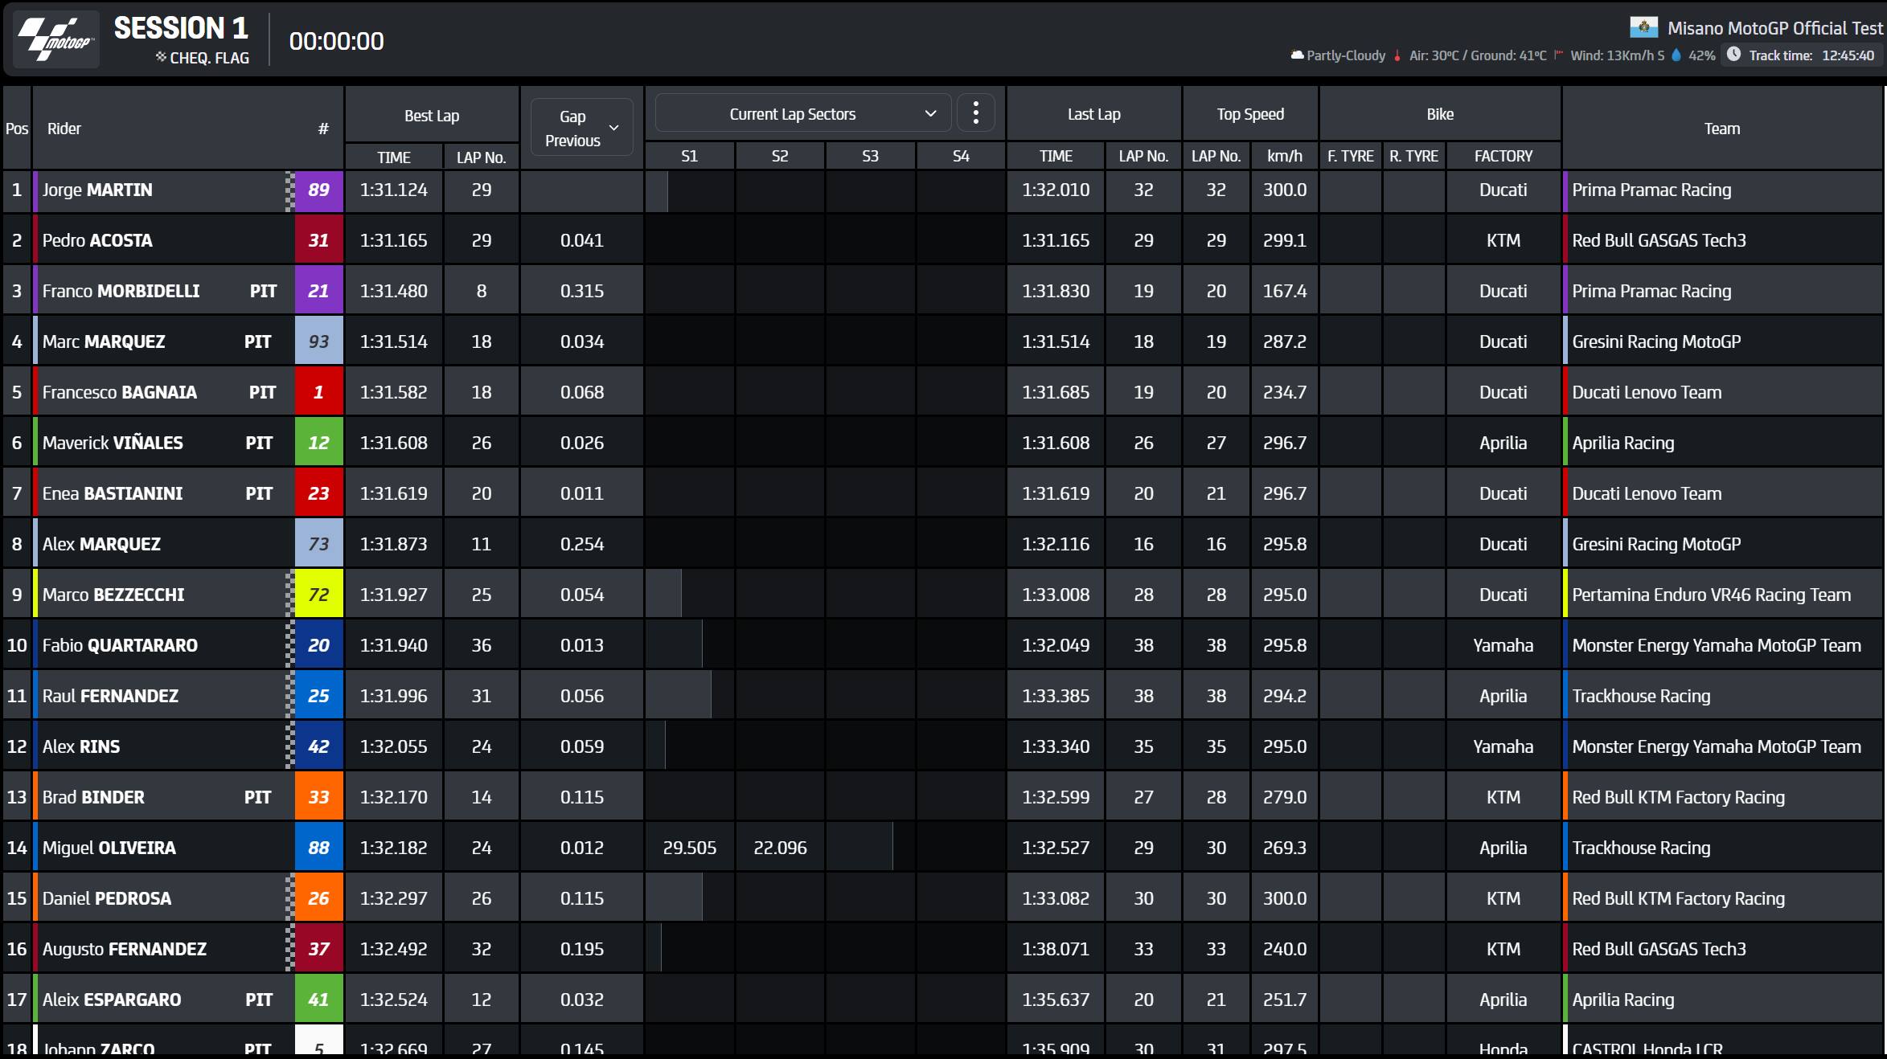Click the wind flag icon
The width and height of the screenshot is (1887, 1059).
click(1558, 55)
